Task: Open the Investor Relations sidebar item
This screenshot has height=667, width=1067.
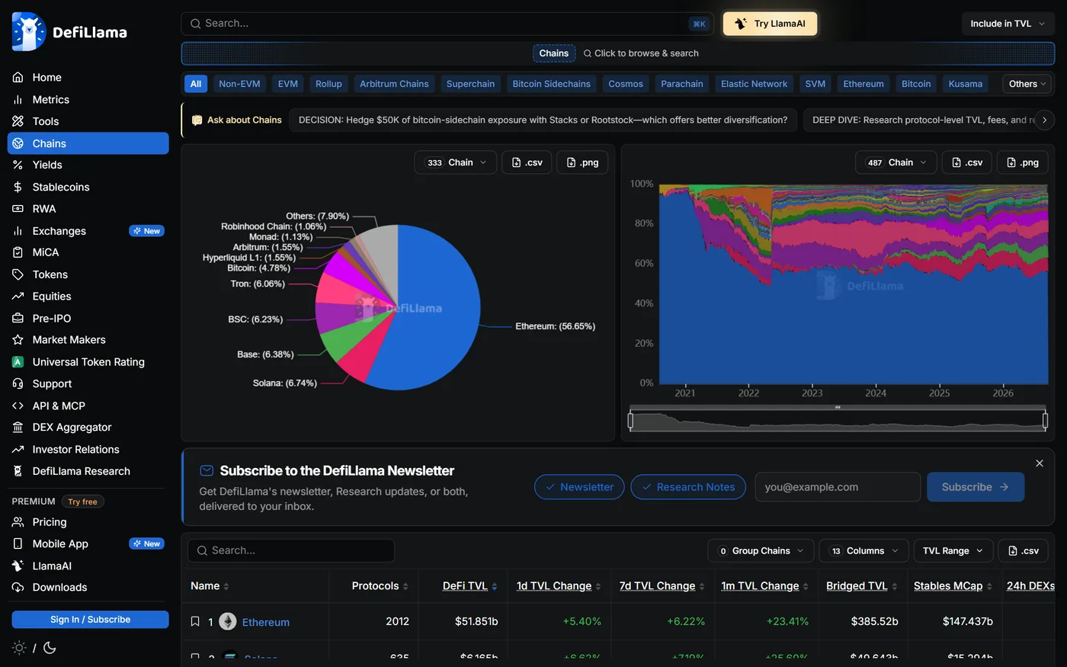Action: [88, 450]
